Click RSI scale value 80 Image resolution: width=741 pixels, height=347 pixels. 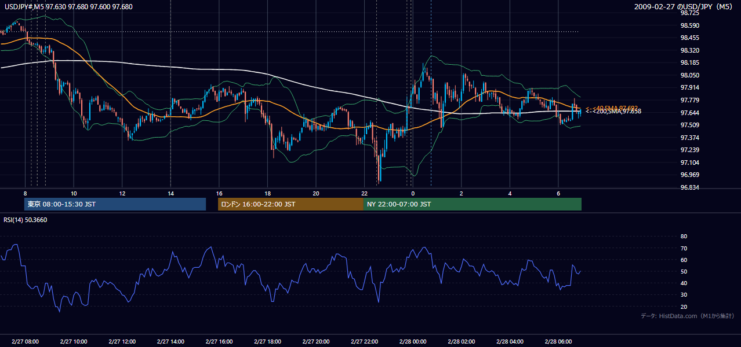click(x=684, y=237)
